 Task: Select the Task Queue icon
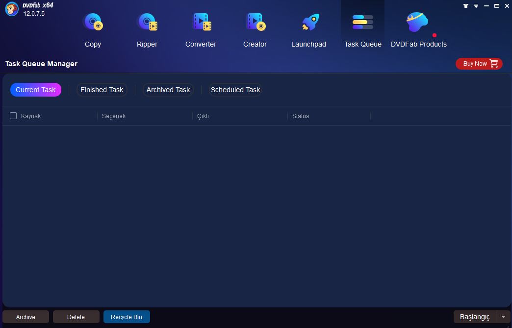[363, 22]
